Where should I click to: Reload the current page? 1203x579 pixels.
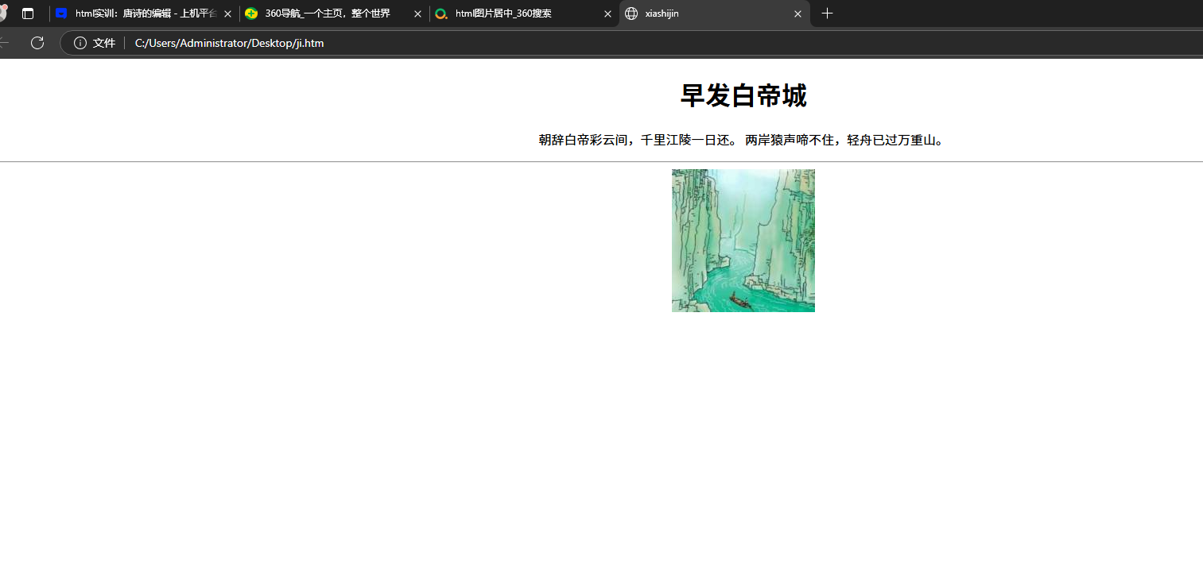pos(37,43)
